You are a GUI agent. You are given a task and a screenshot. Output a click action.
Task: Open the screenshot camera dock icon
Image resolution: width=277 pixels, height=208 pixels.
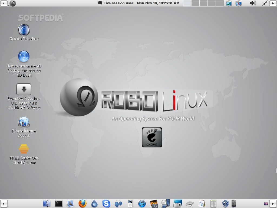pyautogui.click(x=177, y=204)
